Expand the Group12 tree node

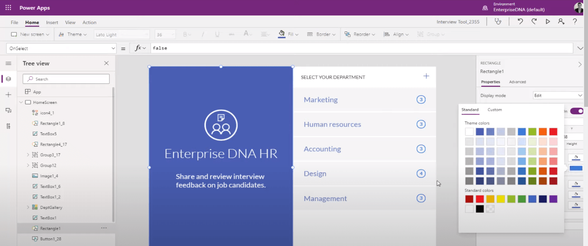click(28, 165)
